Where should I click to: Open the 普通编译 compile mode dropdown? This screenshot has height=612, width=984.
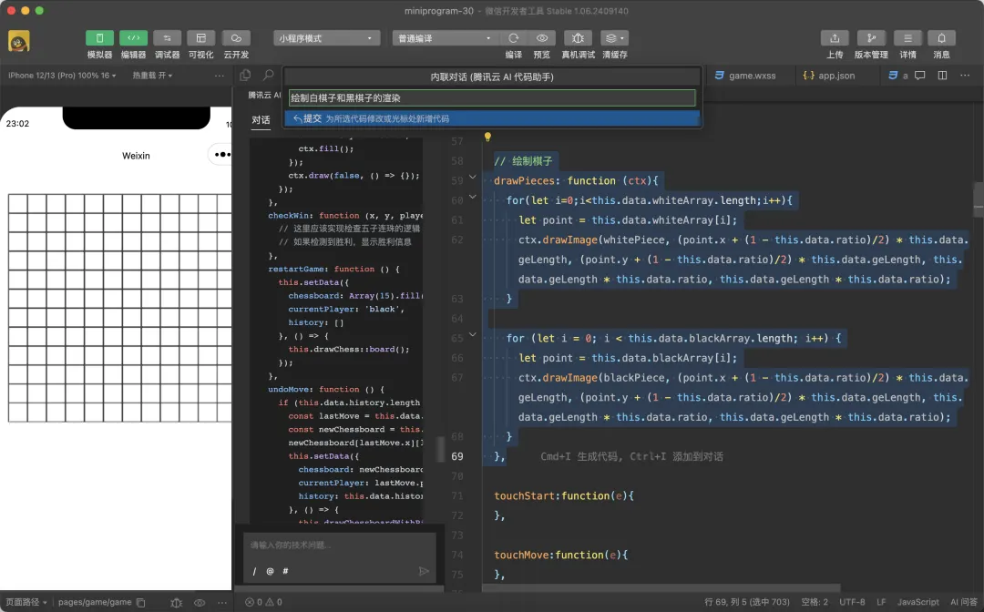444,38
